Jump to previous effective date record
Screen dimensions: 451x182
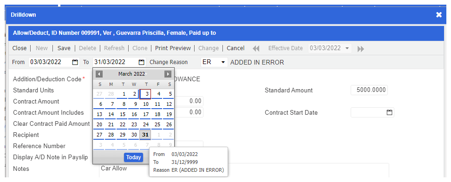pyautogui.click(x=256, y=49)
